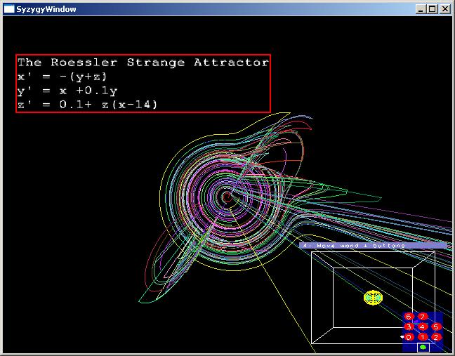
Task: Close the SyzygyWindow
Action: click(x=445, y=9)
